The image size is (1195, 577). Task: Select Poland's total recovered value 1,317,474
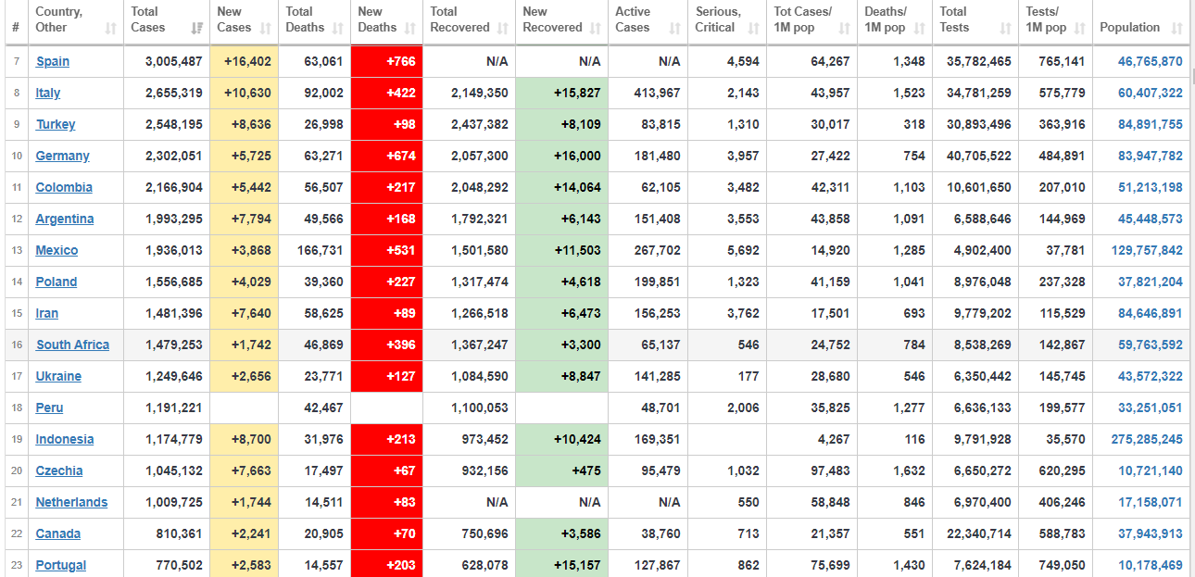pyautogui.click(x=469, y=282)
